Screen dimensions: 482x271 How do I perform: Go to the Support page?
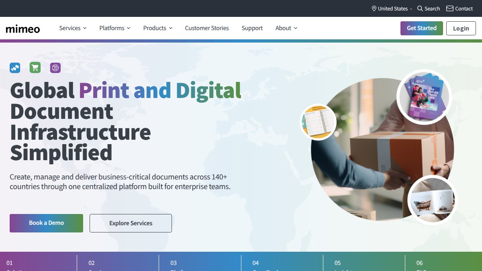(252, 28)
